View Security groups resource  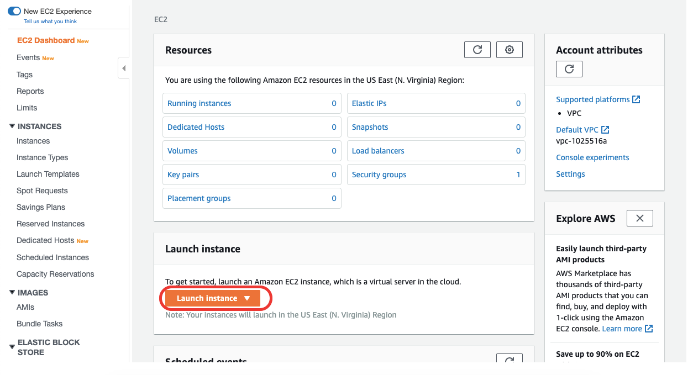coord(379,175)
